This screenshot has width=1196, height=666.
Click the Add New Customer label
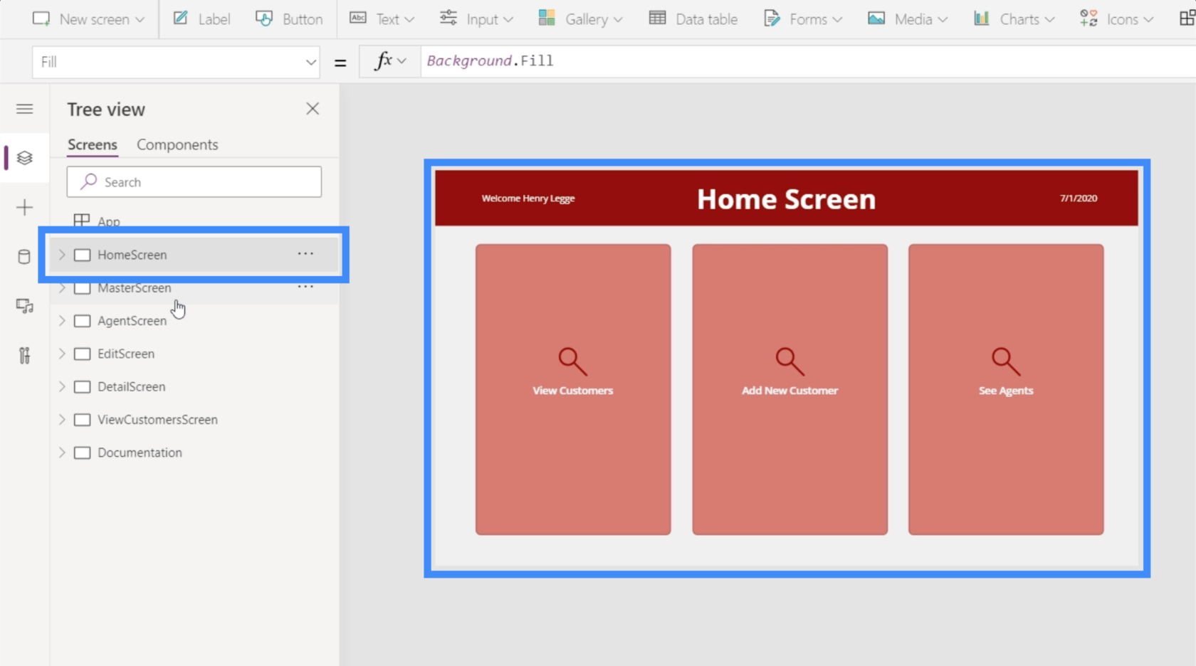coord(790,391)
